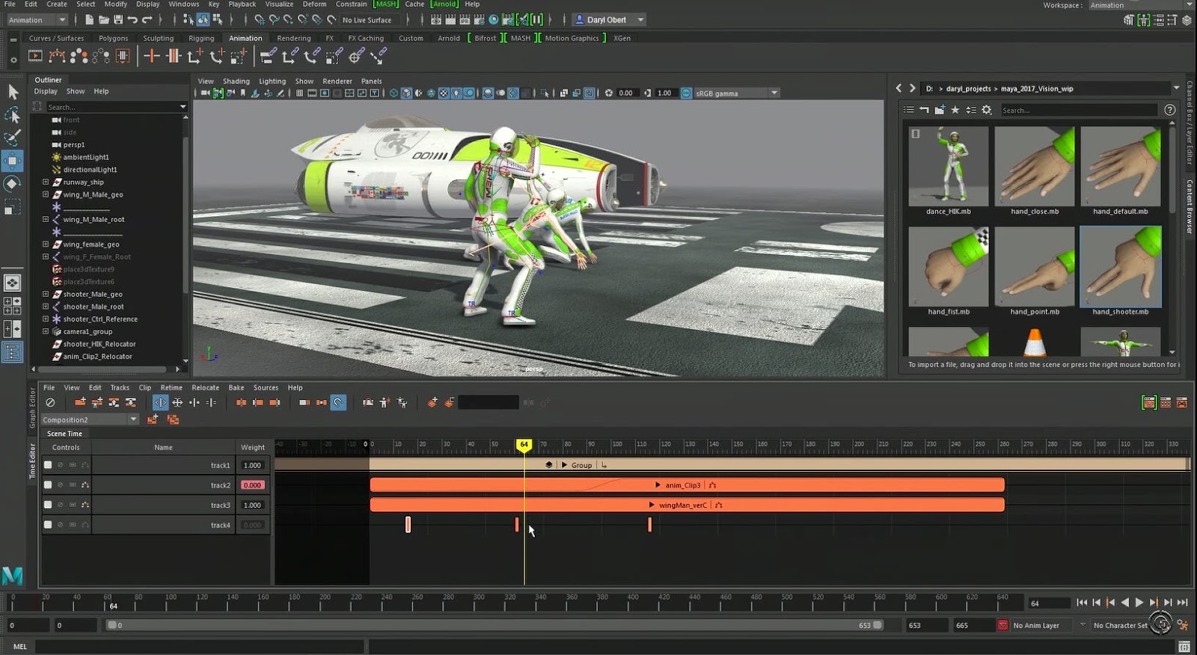
Task: Click the blue ripple edit icon in Time Editor
Action: click(x=161, y=402)
